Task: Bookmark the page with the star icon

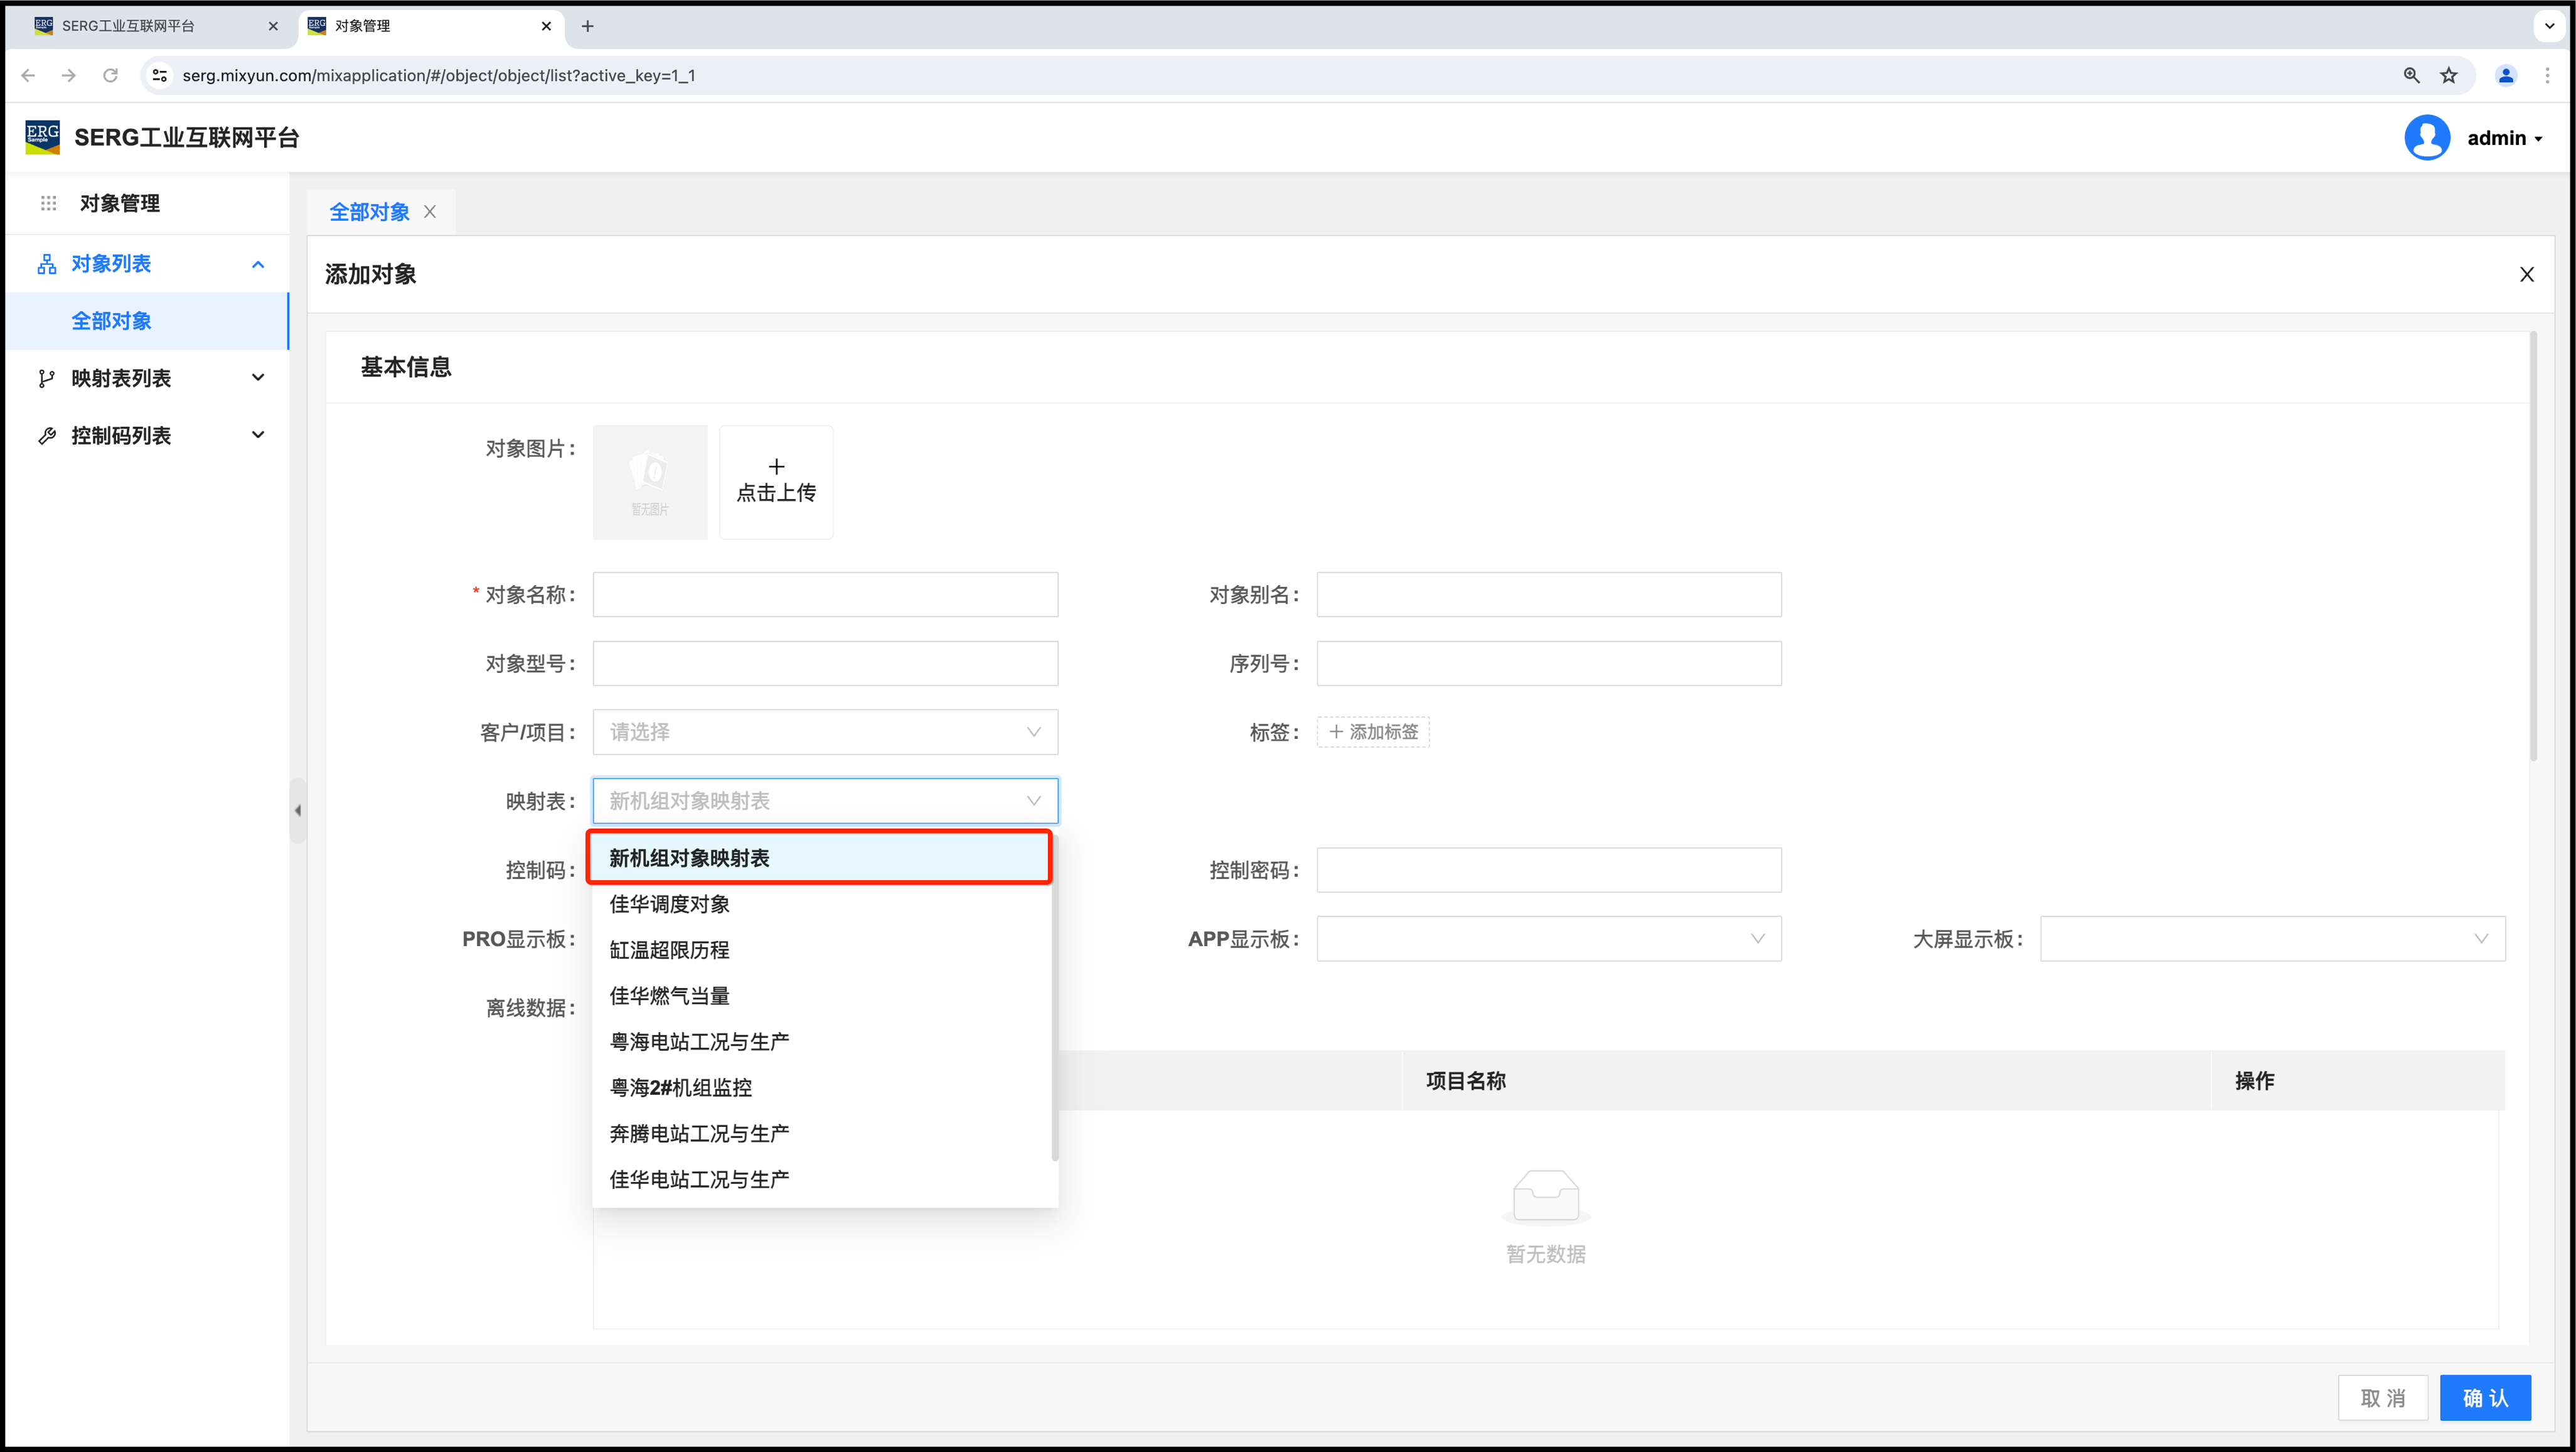Action: pos(2448,75)
